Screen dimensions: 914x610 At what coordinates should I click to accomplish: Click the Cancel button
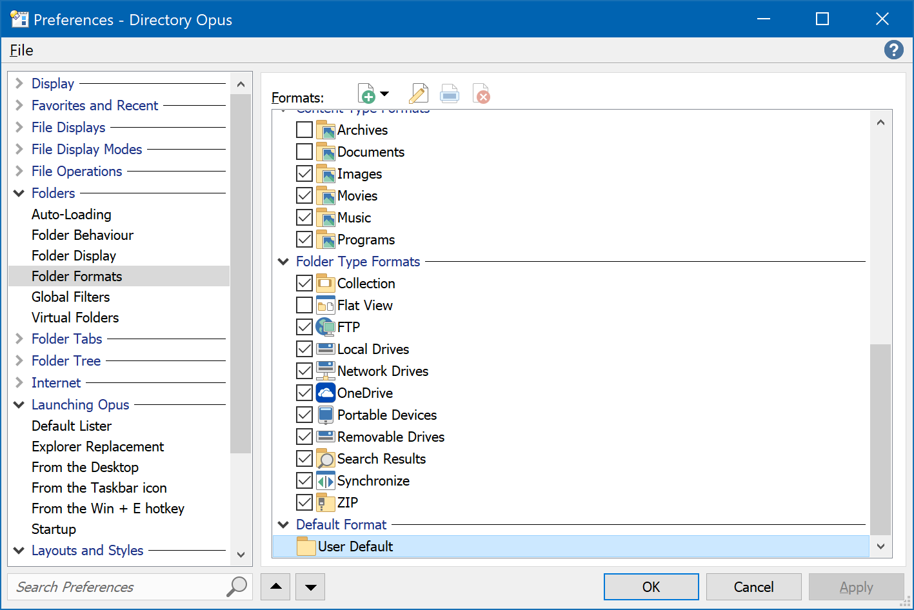[x=753, y=587]
